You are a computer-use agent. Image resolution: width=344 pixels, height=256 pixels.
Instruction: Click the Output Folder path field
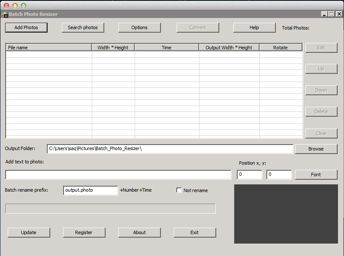(x=170, y=149)
